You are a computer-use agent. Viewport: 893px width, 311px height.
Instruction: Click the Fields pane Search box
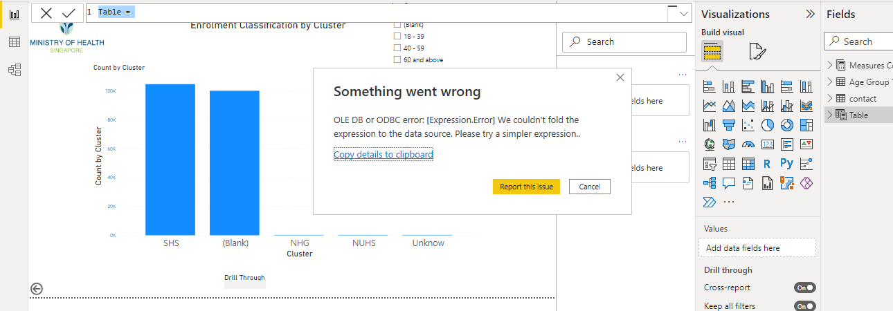point(858,41)
